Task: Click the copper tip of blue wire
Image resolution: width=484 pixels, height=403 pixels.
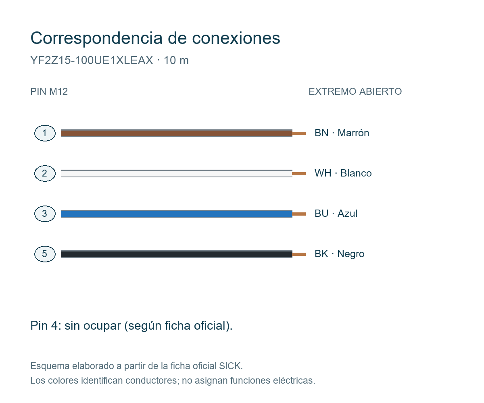Action: click(x=299, y=214)
